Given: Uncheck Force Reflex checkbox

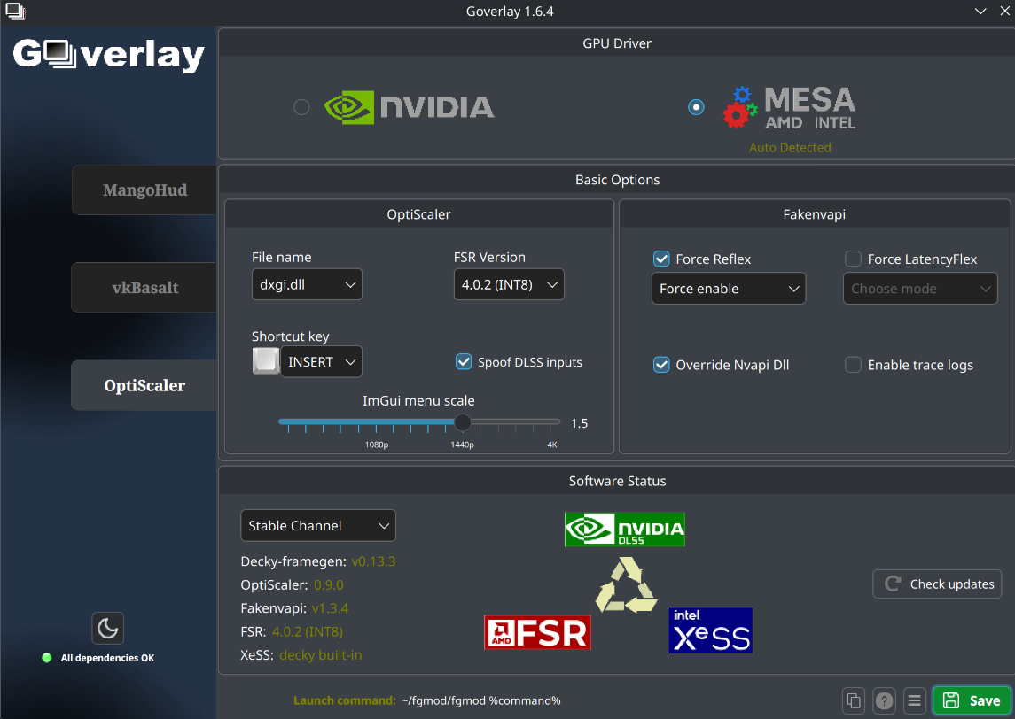Looking at the screenshot, I should tap(661, 259).
